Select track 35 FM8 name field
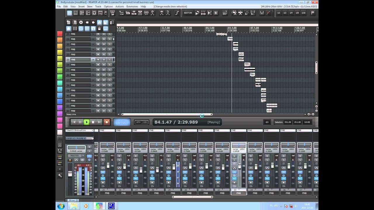Viewport: 374px width, 210px height. 80,70
